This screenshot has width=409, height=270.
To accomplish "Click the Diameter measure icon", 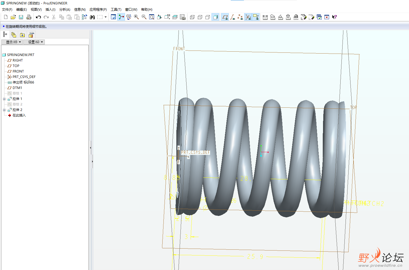I will 288,17.
